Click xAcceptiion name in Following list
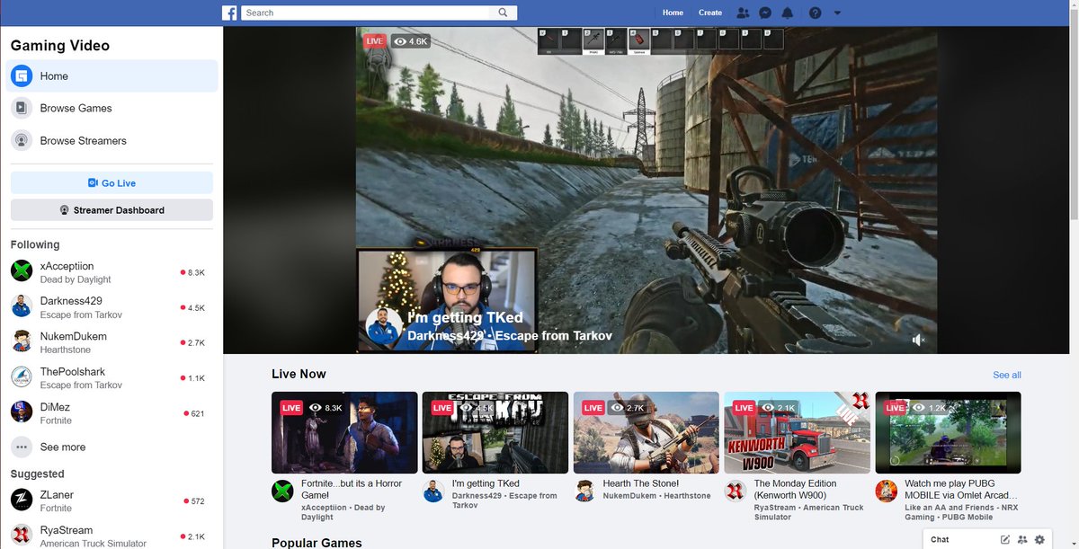Image resolution: width=1079 pixels, height=549 pixels. [x=67, y=266]
